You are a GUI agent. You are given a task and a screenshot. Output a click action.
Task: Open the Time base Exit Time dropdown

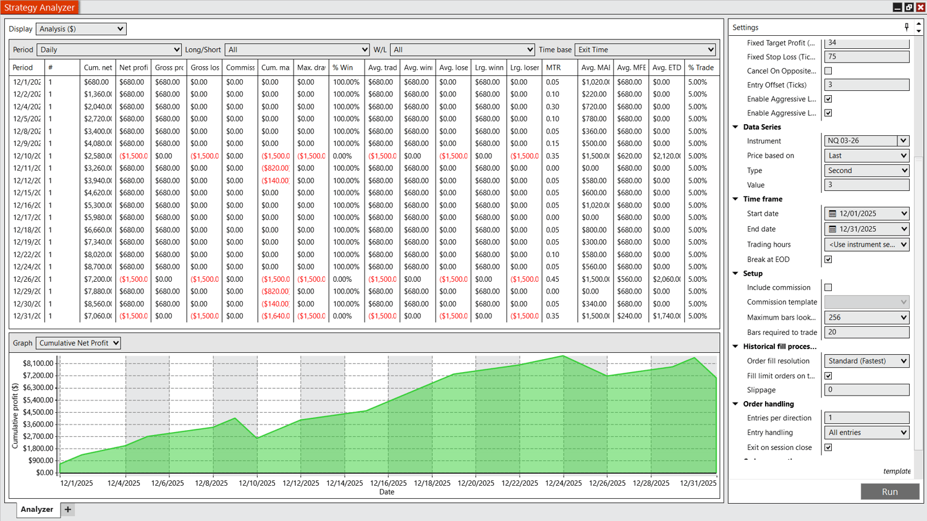[645, 49]
